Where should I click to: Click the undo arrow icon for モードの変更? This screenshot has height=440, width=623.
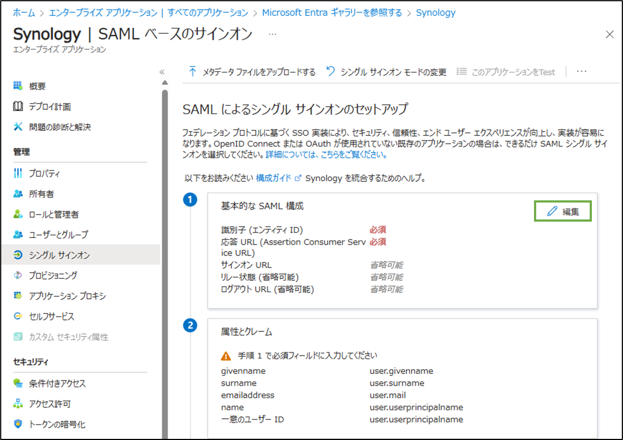330,72
